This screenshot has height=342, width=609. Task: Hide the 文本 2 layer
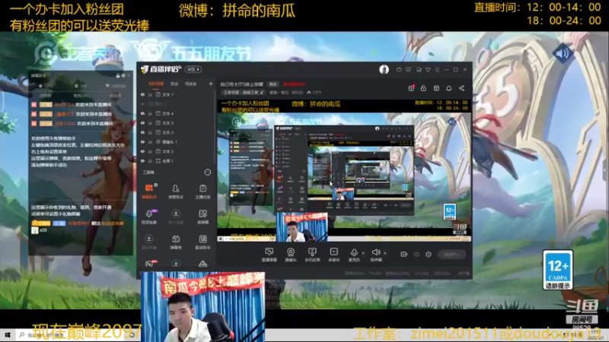pos(142,132)
